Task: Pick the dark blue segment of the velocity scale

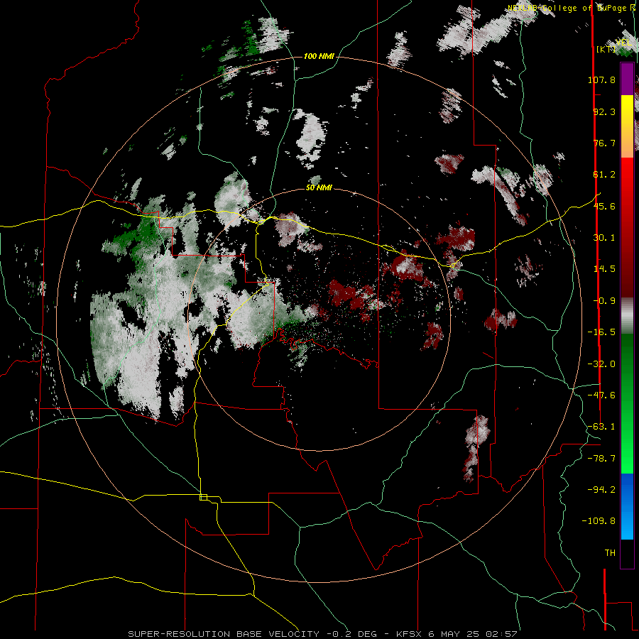Action: click(627, 489)
